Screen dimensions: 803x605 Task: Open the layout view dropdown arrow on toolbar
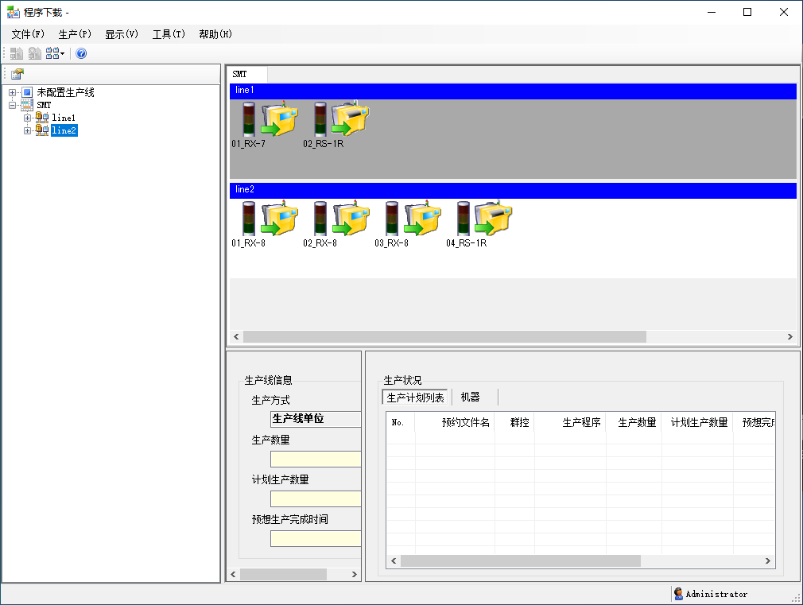[x=62, y=53]
